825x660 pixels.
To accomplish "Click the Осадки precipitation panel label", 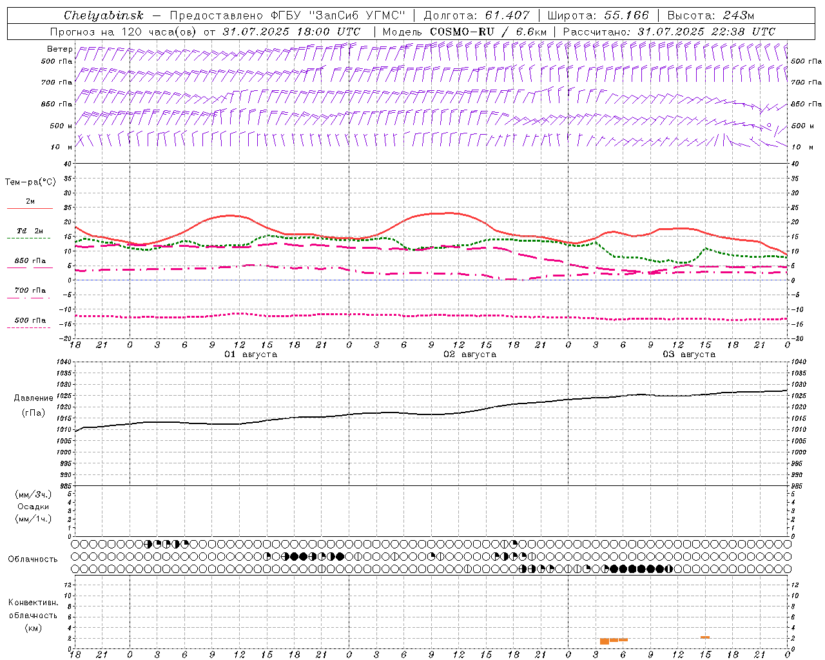I will (34, 507).
